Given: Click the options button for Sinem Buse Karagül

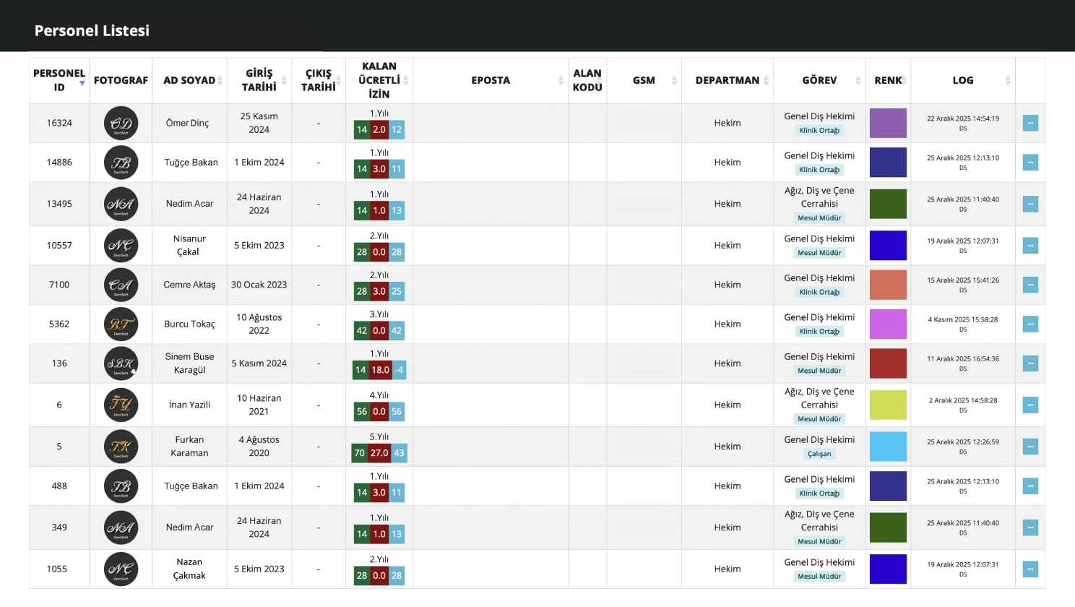Looking at the screenshot, I should pyautogui.click(x=1030, y=363).
